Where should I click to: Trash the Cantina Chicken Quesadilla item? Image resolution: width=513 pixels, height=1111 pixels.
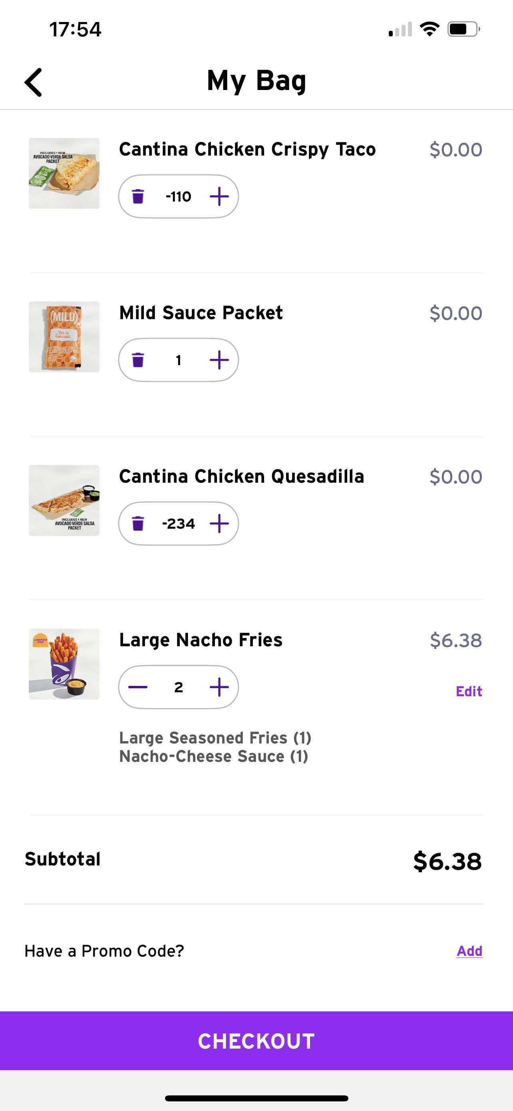click(x=138, y=523)
